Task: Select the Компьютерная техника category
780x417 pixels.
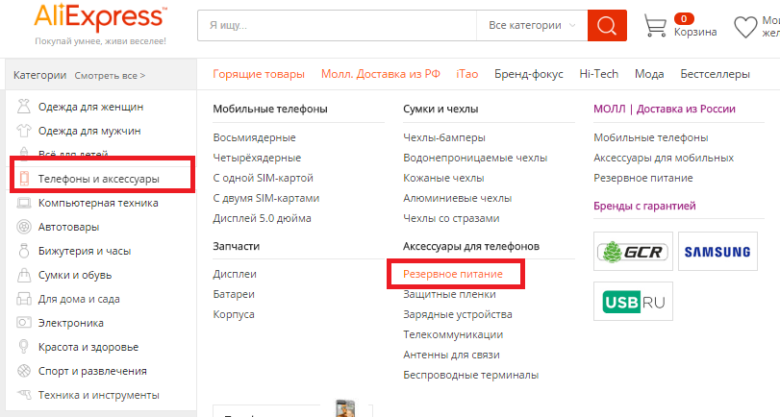Action: tap(98, 203)
